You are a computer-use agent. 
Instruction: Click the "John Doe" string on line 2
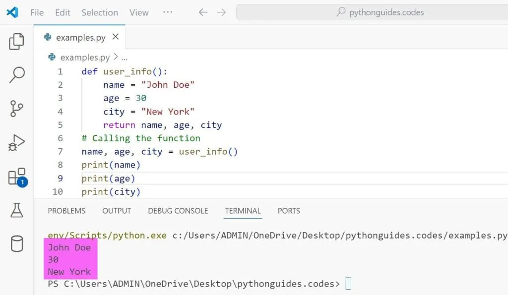[x=168, y=85]
